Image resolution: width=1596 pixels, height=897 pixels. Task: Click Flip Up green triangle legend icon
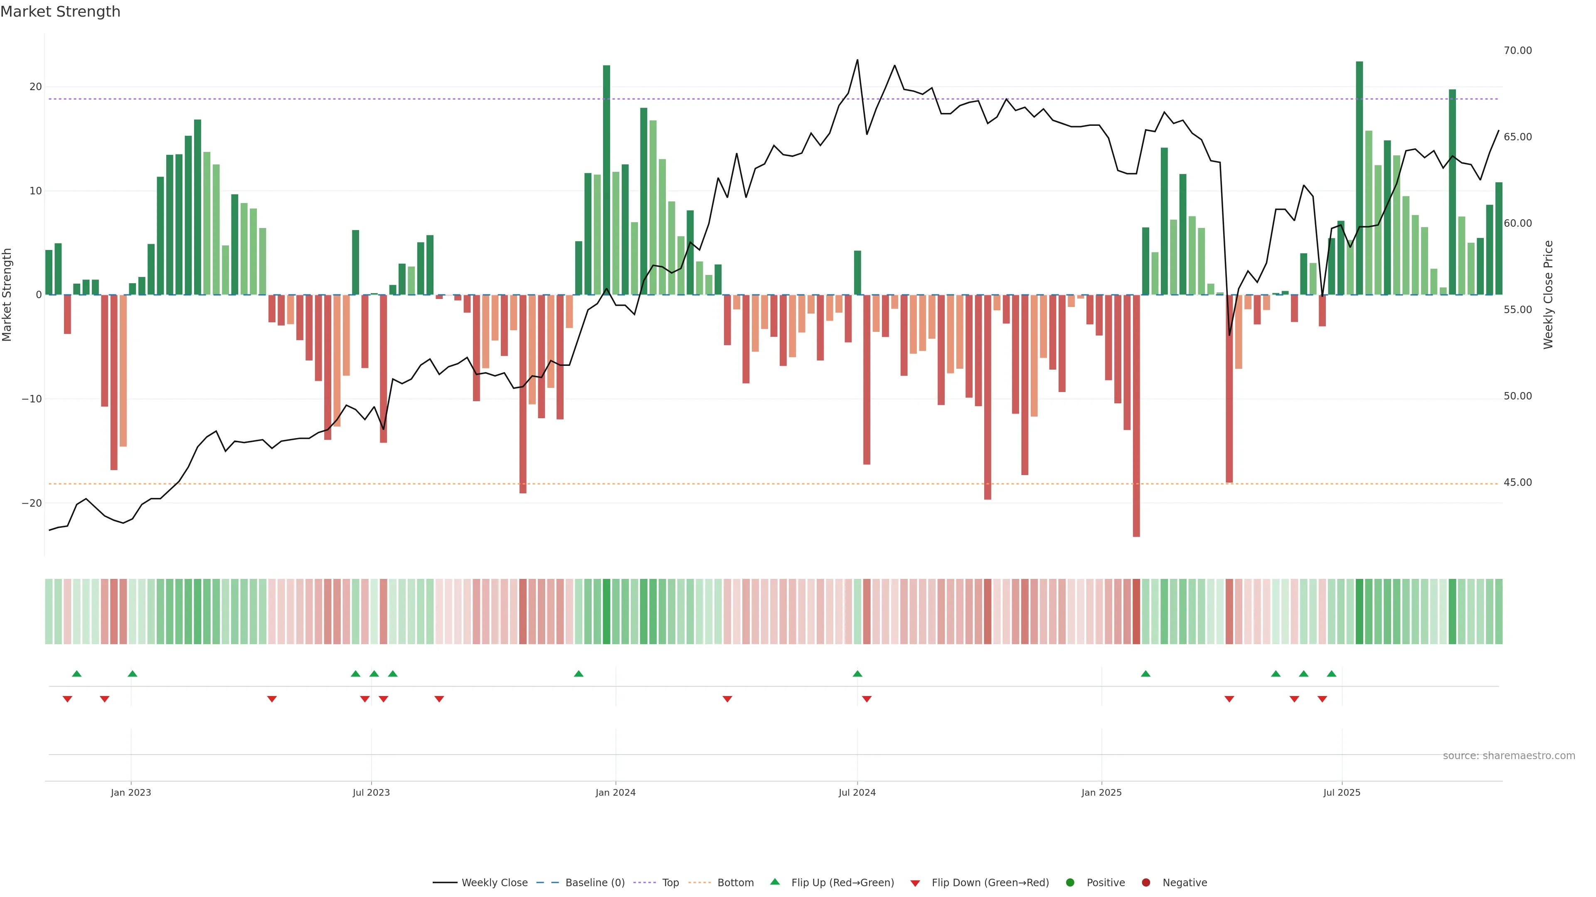pyautogui.click(x=774, y=882)
